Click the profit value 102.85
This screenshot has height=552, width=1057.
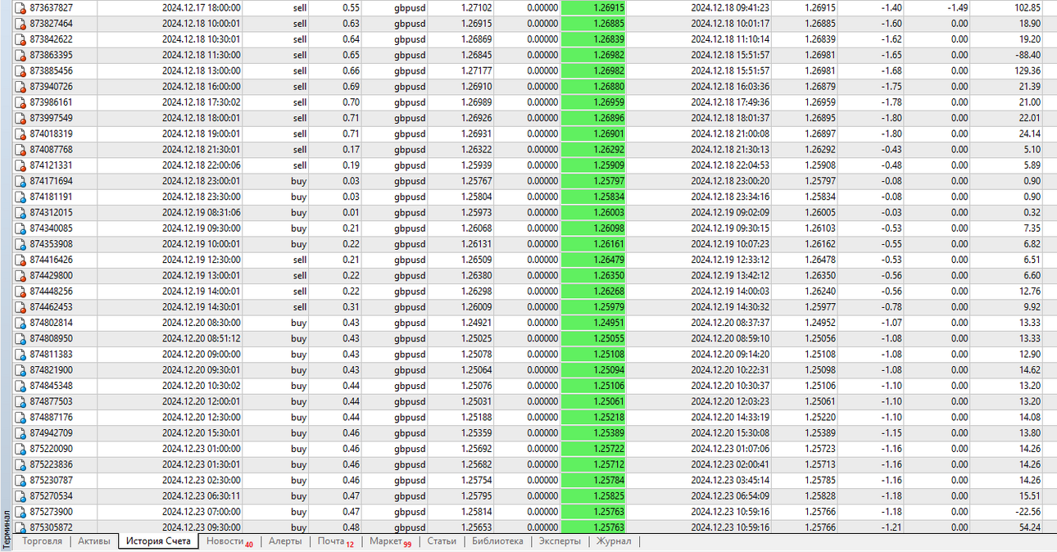click(1027, 8)
